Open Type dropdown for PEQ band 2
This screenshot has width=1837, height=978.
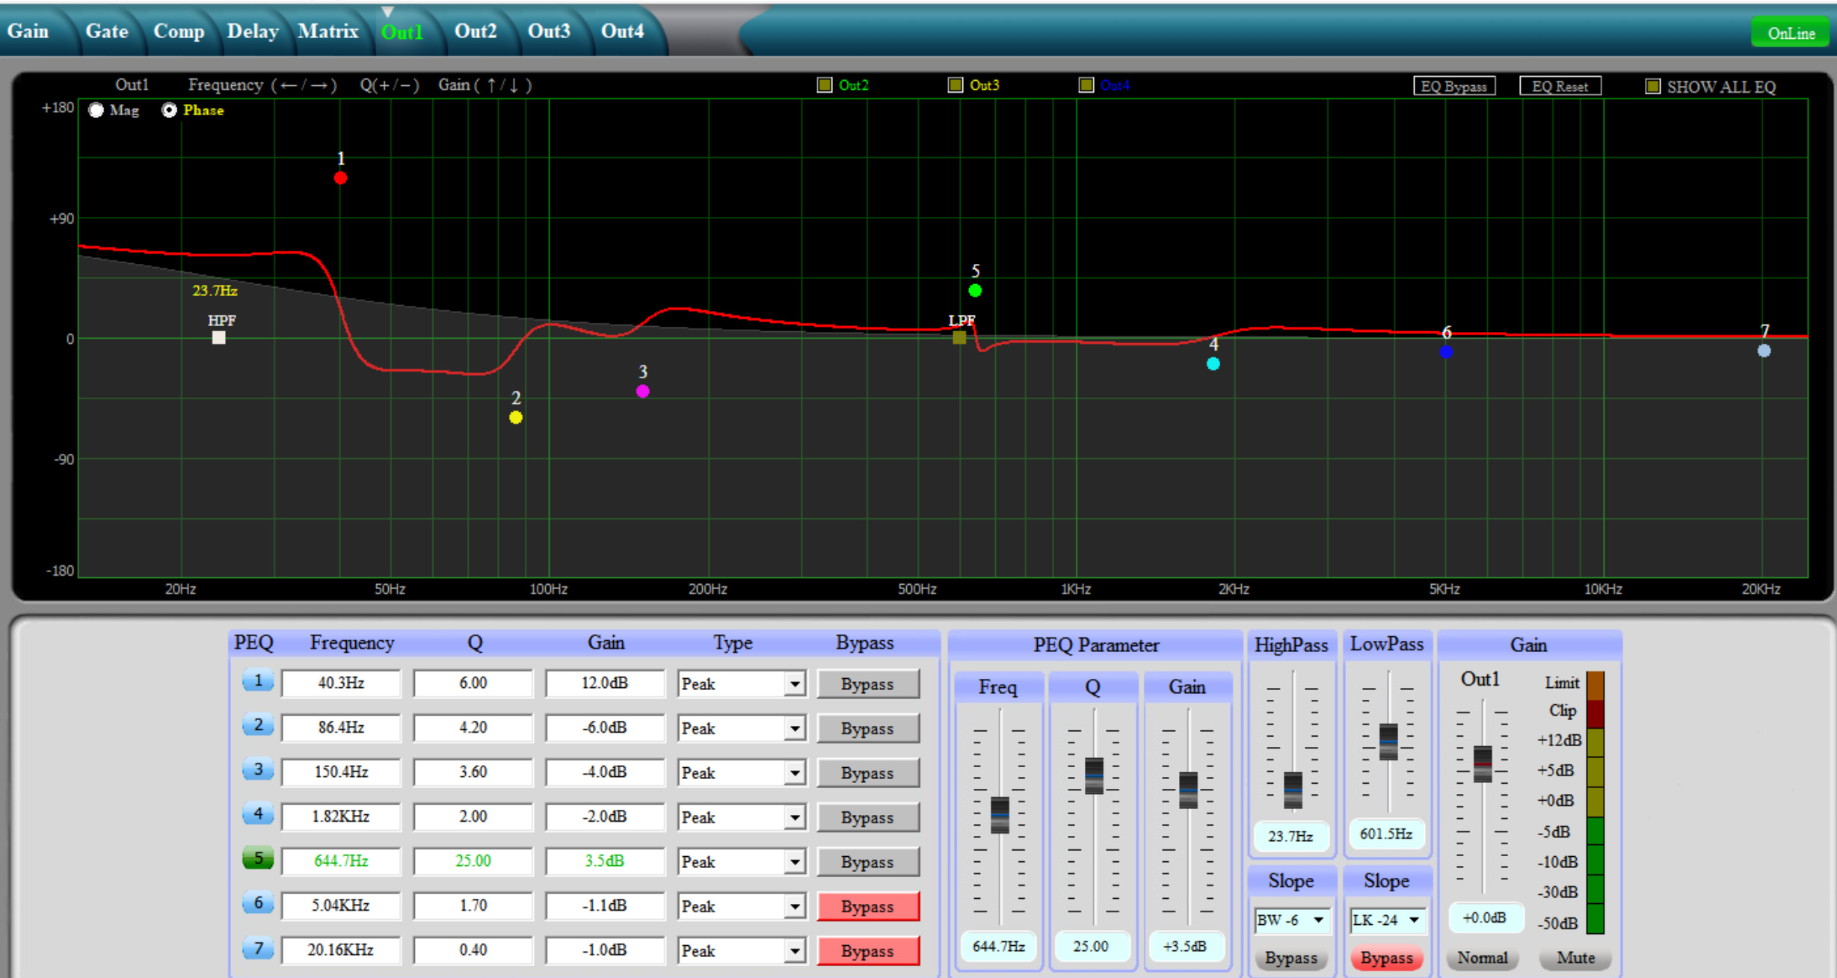794,728
